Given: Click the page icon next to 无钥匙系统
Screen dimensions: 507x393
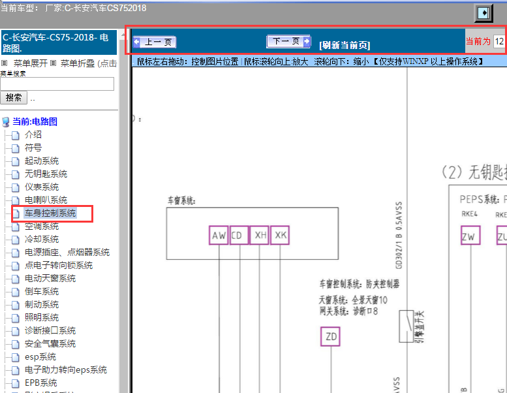Looking at the screenshot, I should (16, 175).
